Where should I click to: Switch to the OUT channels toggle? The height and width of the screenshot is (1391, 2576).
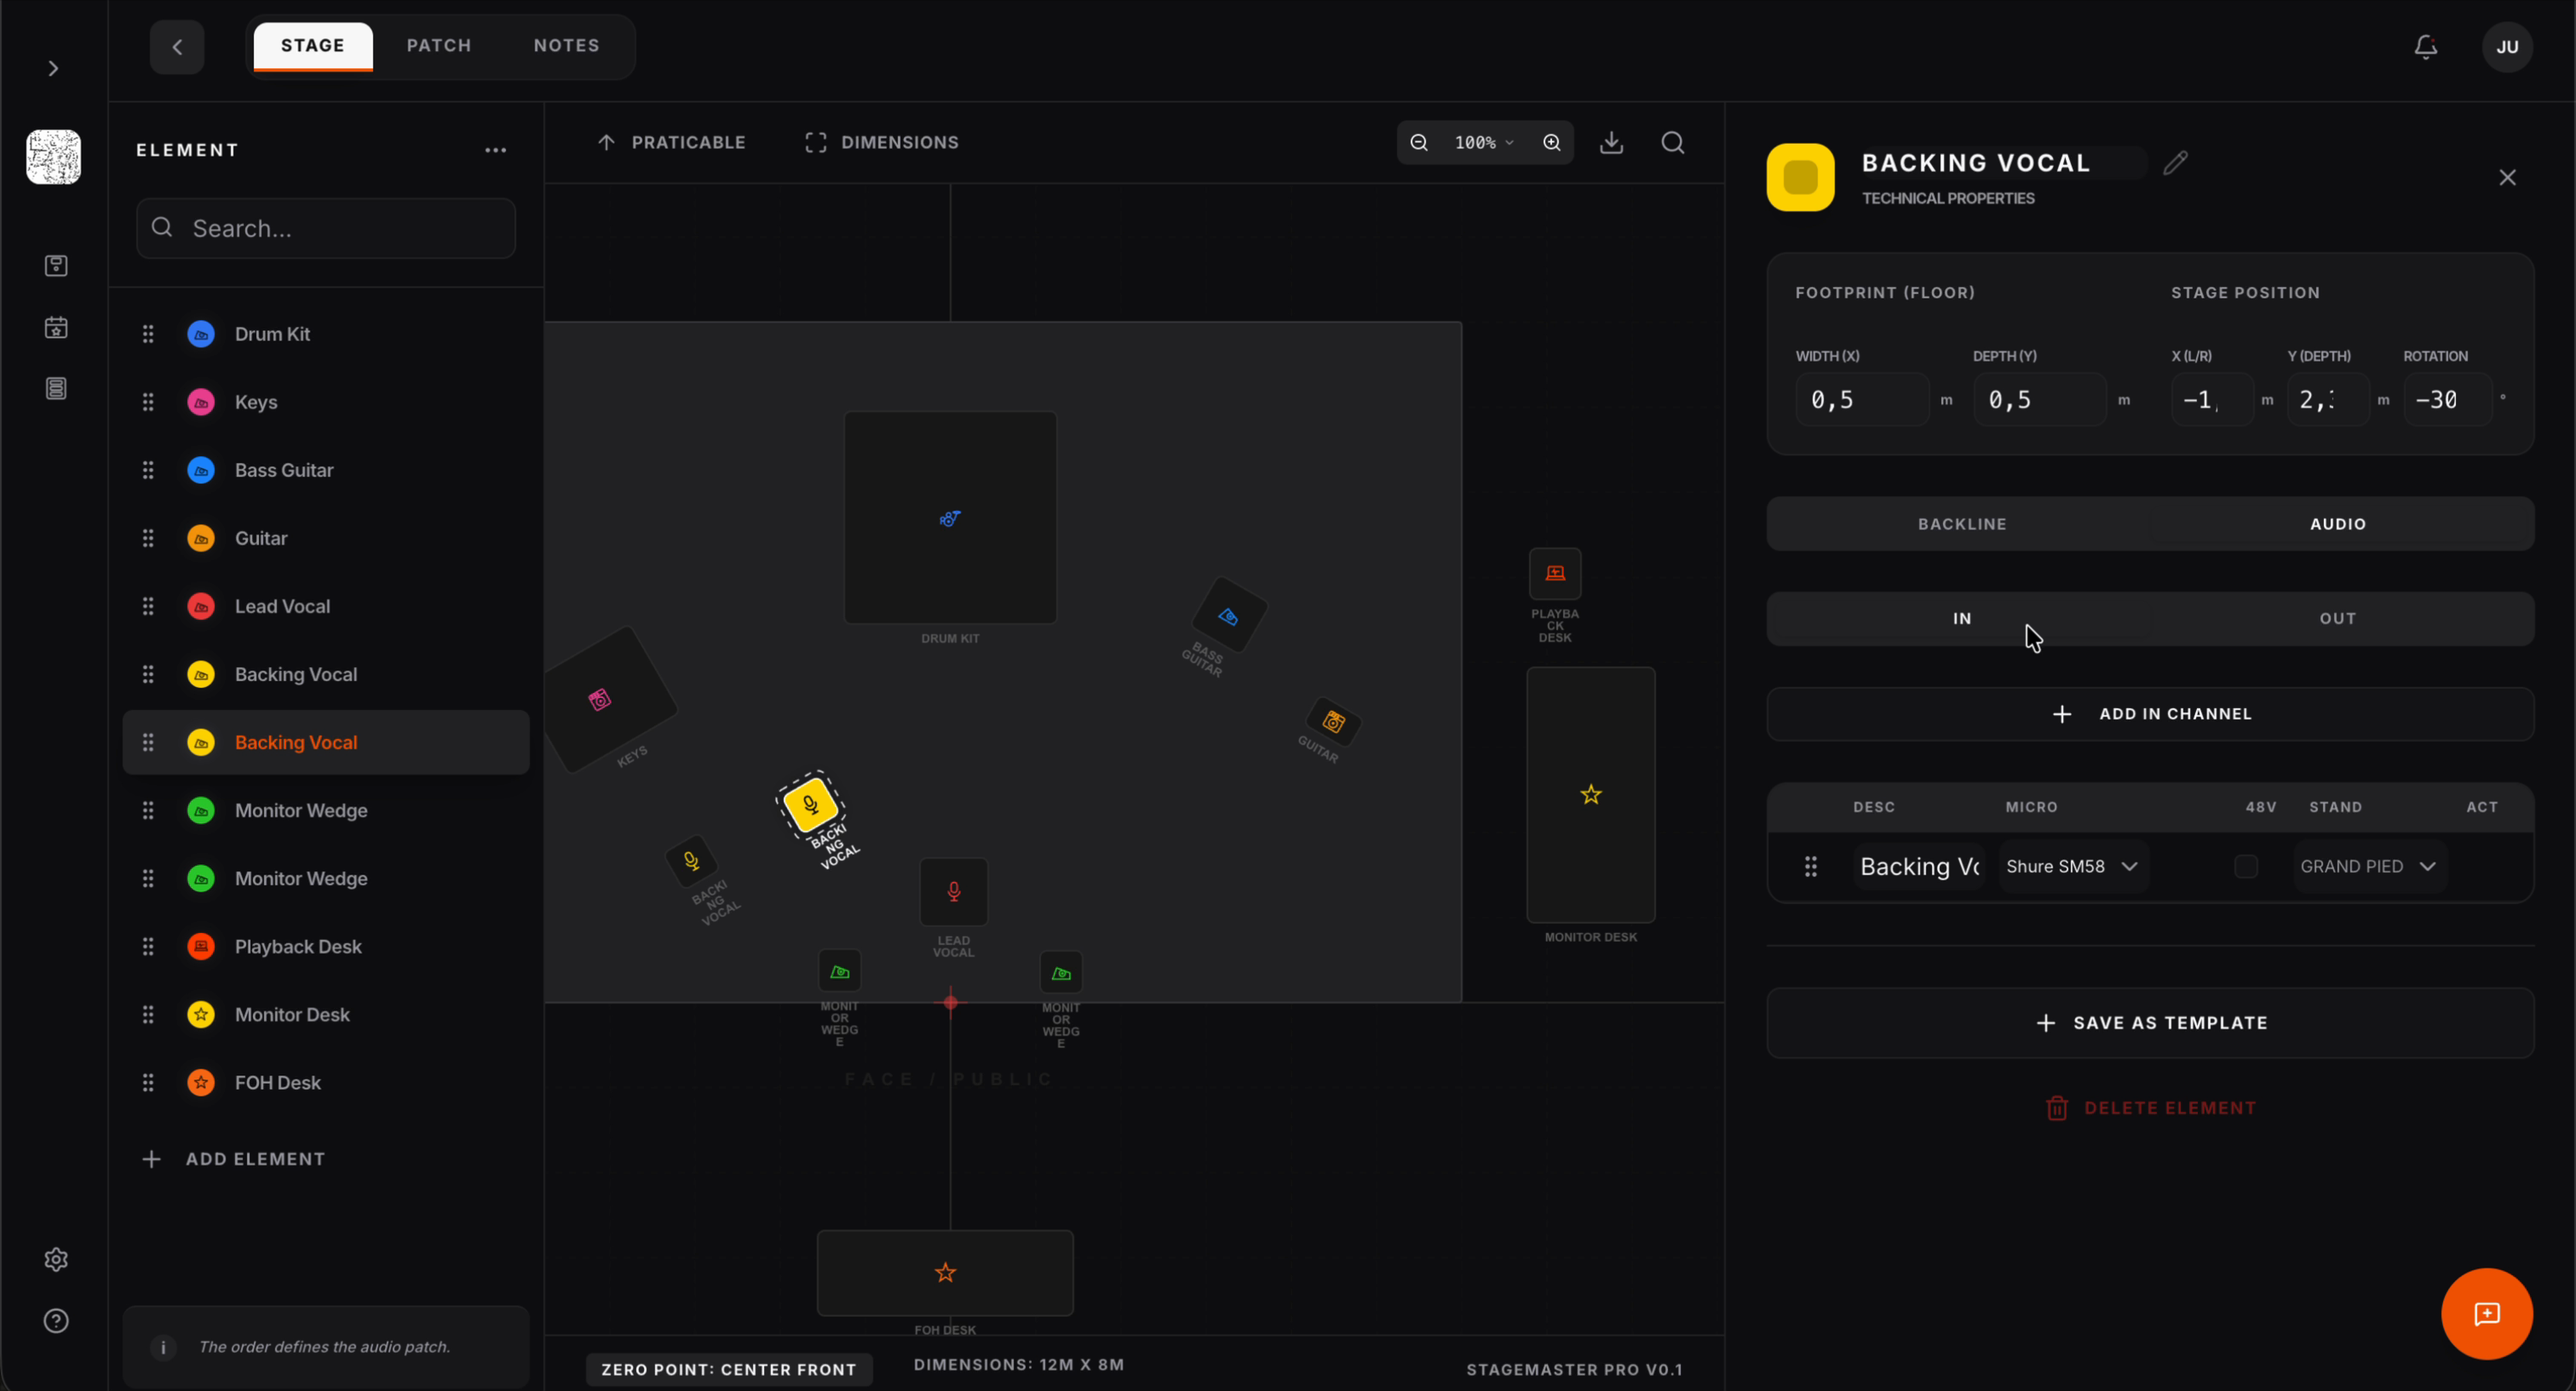pos(2337,619)
